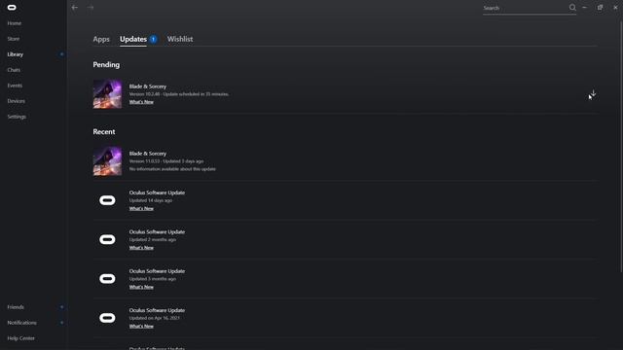Go back with the left arrow icon
This screenshot has height=350, width=623.
75,8
